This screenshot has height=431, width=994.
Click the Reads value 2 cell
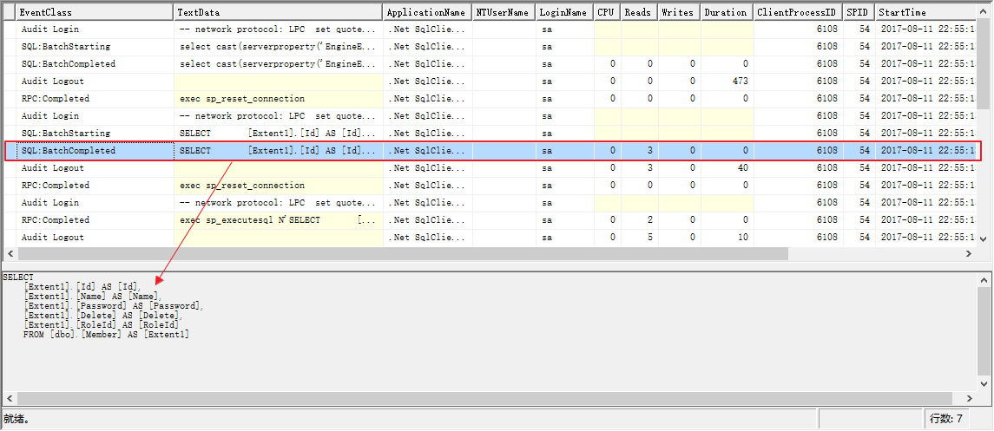coord(640,219)
